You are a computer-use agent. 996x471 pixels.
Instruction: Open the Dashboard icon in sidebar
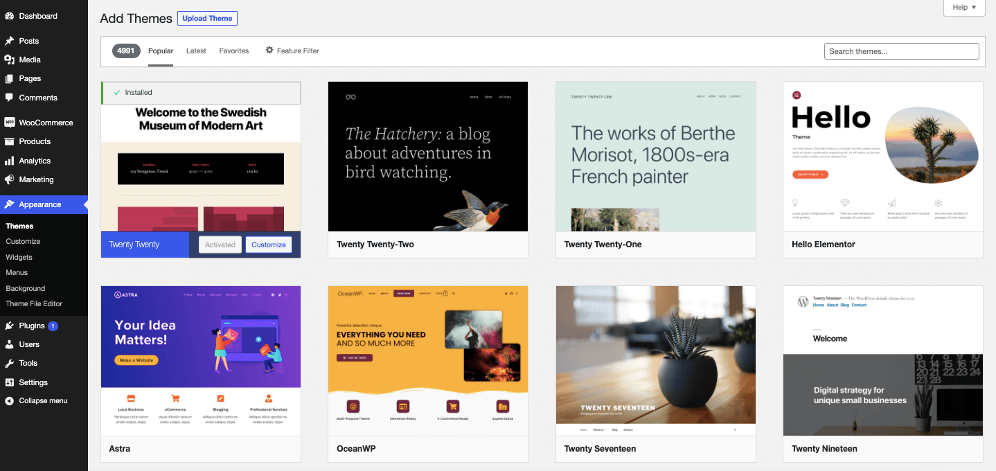[x=10, y=16]
